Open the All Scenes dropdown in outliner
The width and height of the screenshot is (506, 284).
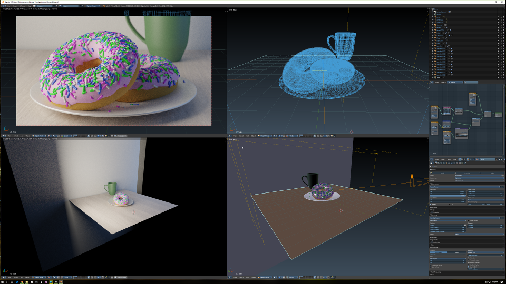pyautogui.click(x=455, y=83)
